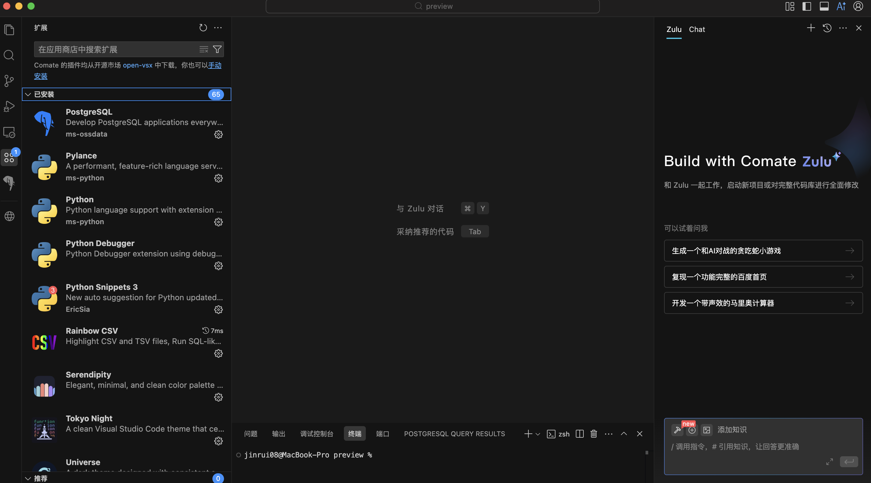Open Serendipity extension gear settings
This screenshot has width=871, height=483.
(219, 397)
